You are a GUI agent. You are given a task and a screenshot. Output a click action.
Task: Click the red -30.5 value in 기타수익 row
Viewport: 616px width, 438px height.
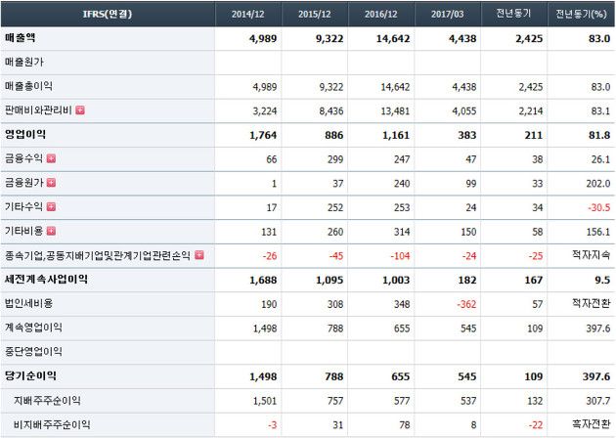tap(599, 208)
